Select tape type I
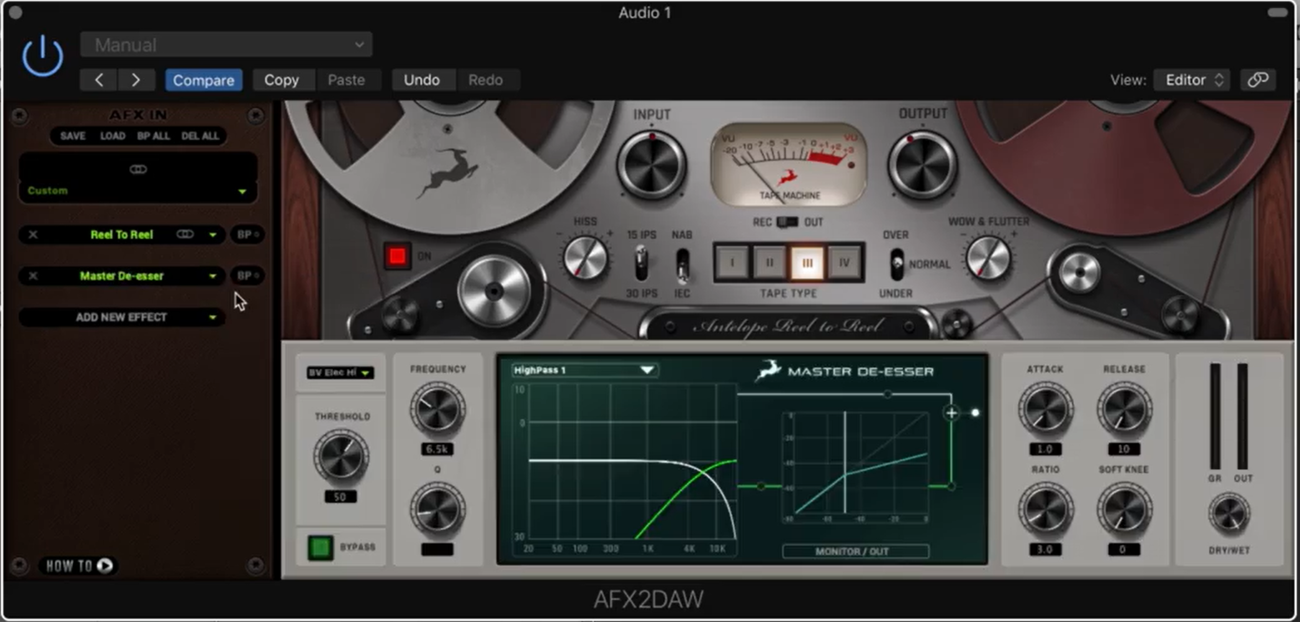Image resolution: width=1300 pixels, height=622 pixels. pyautogui.click(x=732, y=263)
